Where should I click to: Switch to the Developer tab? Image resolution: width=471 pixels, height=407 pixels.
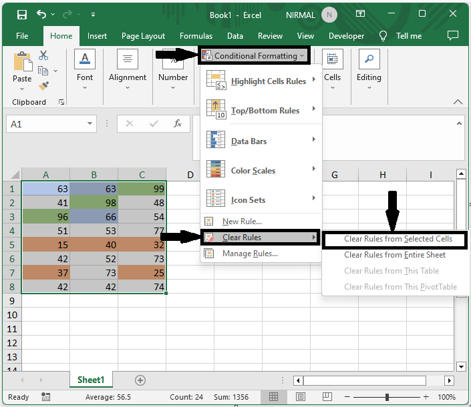(346, 36)
